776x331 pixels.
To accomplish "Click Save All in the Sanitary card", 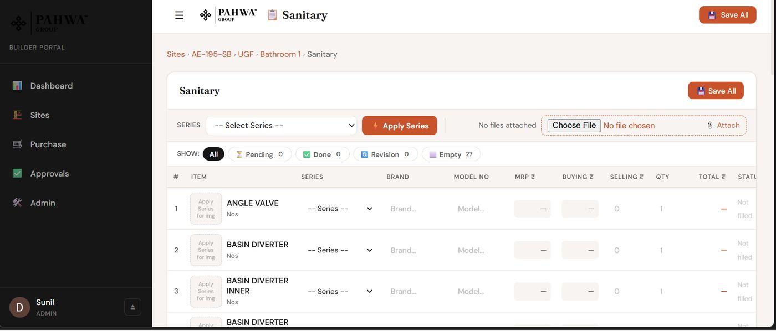I will pyautogui.click(x=716, y=91).
